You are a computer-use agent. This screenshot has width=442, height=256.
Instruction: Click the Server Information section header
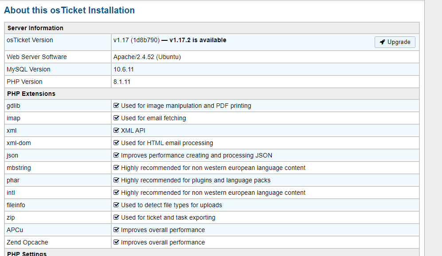[x=35, y=28]
